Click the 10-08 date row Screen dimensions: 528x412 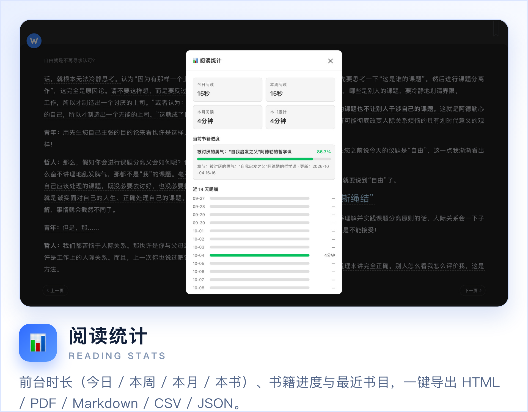click(x=264, y=288)
